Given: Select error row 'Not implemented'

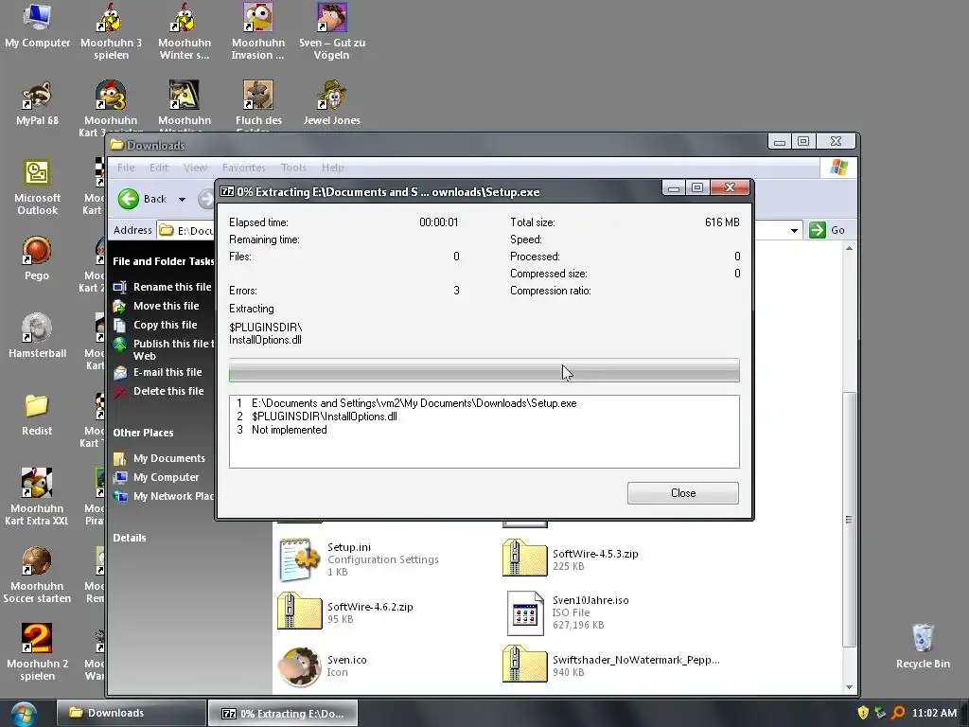Looking at the screenshot, I should click(484, 430).
